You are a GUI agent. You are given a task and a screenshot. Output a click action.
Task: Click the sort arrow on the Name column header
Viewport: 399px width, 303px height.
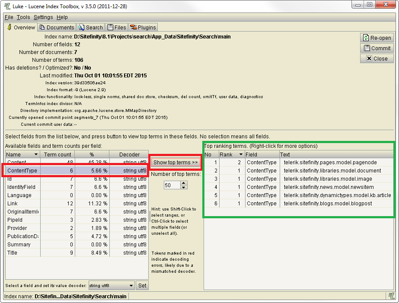pos(35,155)
